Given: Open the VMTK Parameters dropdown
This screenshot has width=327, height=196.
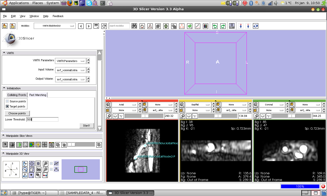Looking at the screenshot, I should pyautogui.click(x=71, y=61).
